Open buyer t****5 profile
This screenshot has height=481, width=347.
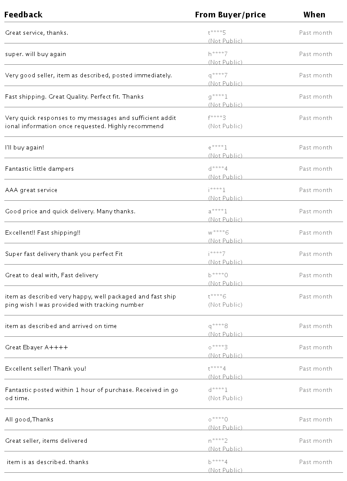(x=217, y=33)
